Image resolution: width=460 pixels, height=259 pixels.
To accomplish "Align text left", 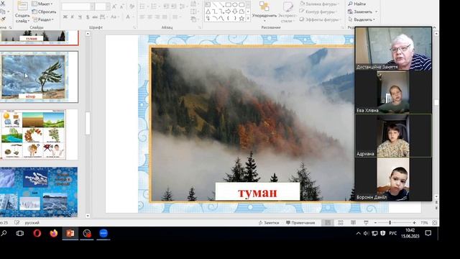I will pyautogui.click(x=142, y=17).
